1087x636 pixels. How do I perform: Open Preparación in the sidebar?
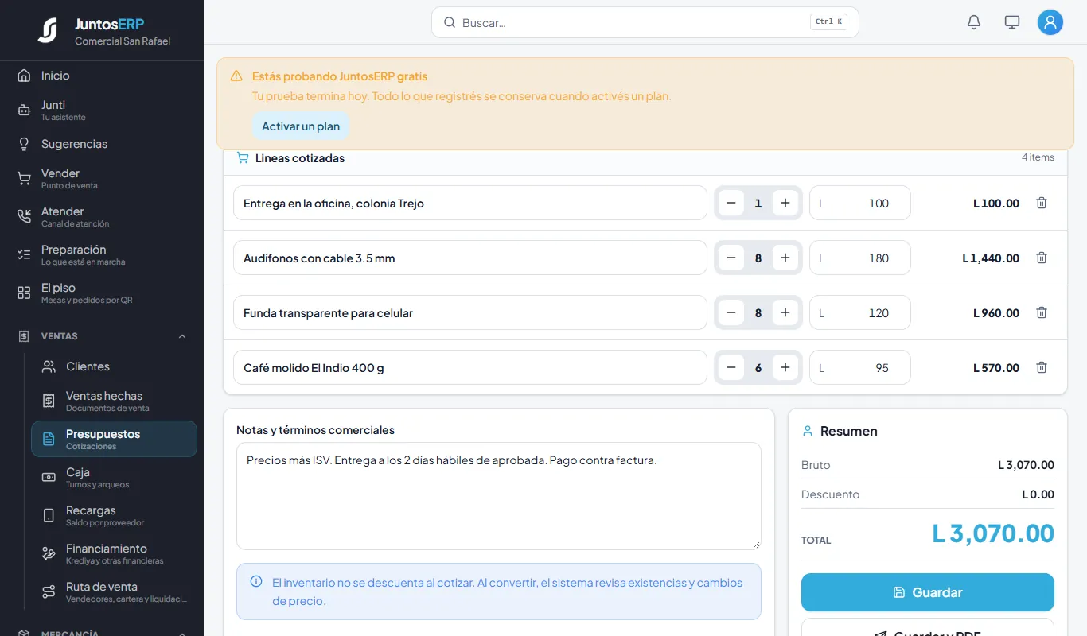pos(102,254)
